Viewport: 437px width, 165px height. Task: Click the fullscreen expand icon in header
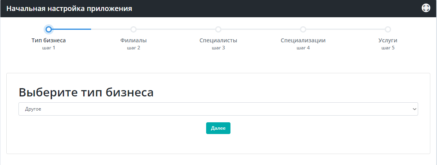426,8
